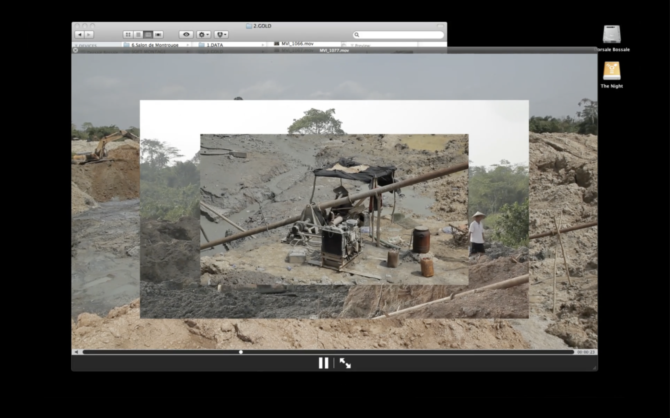The width and height of the screenshot is (670, 418).
Task: Close the MVI_1077.mov Quick Look window
Action: point(76,50)
